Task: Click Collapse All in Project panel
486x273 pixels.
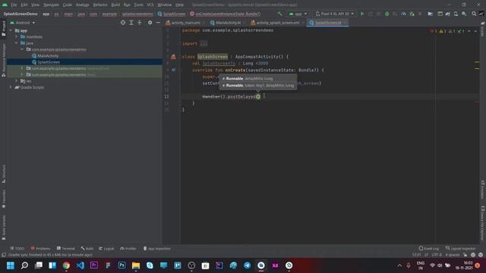Action: tap(140, 23)
